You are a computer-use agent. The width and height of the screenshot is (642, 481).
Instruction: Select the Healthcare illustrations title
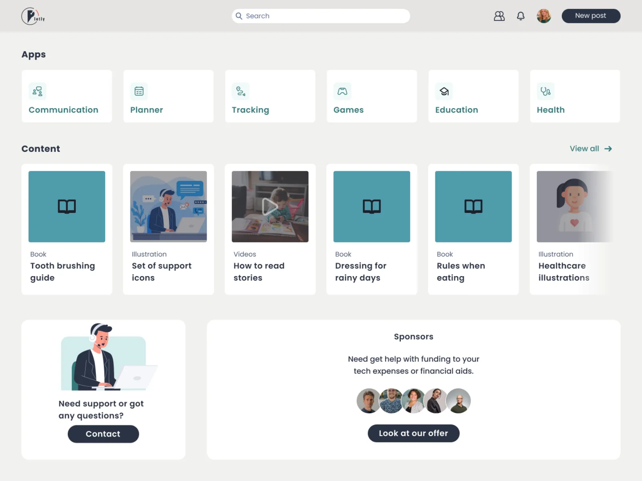pyautogui.click(x=564, y=272)
